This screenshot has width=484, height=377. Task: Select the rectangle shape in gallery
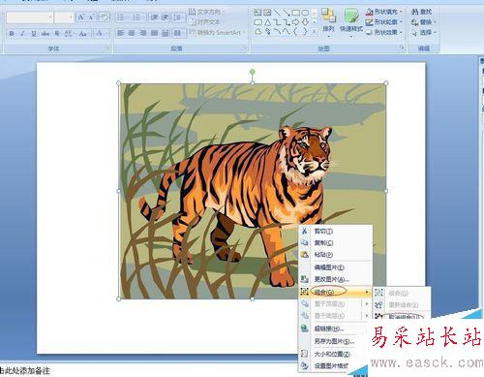[295, 13]
